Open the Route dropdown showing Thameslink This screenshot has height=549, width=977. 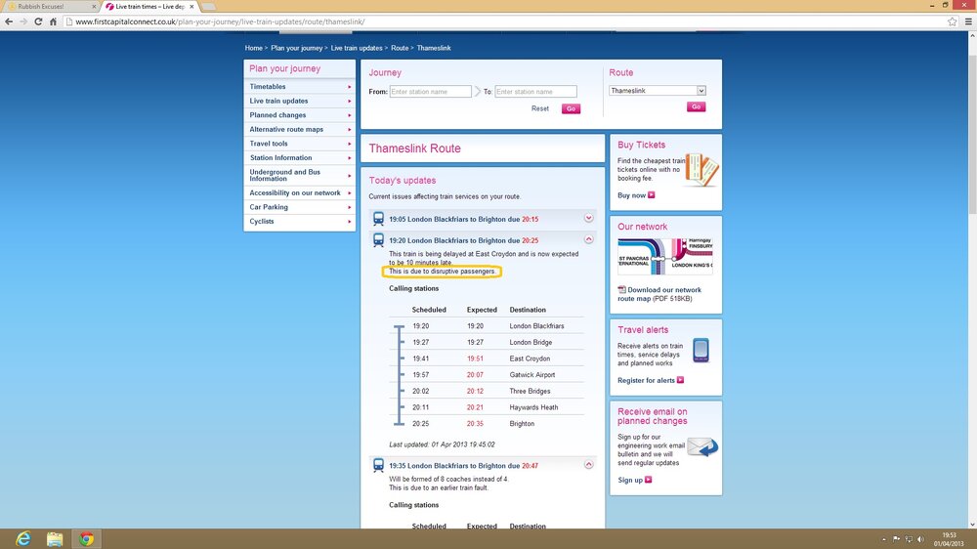click(x=658, y=91)
